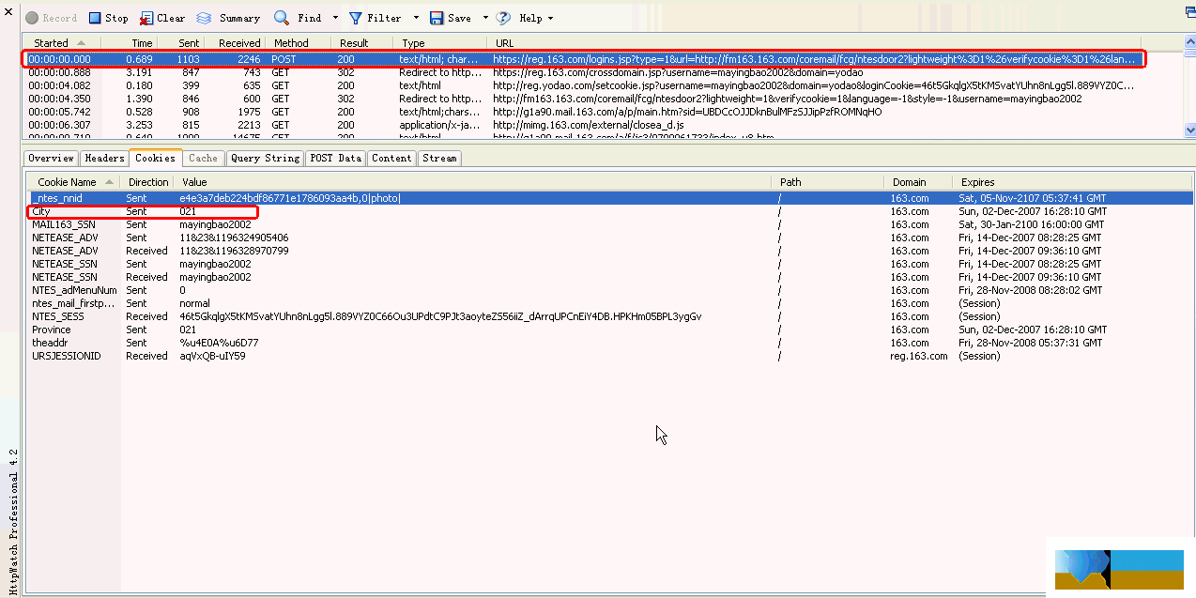This screenshot has width=1196, height=598.
Task: Select the request to reg.163.com/crossdomain.jsp
Action: click(582, 72)
